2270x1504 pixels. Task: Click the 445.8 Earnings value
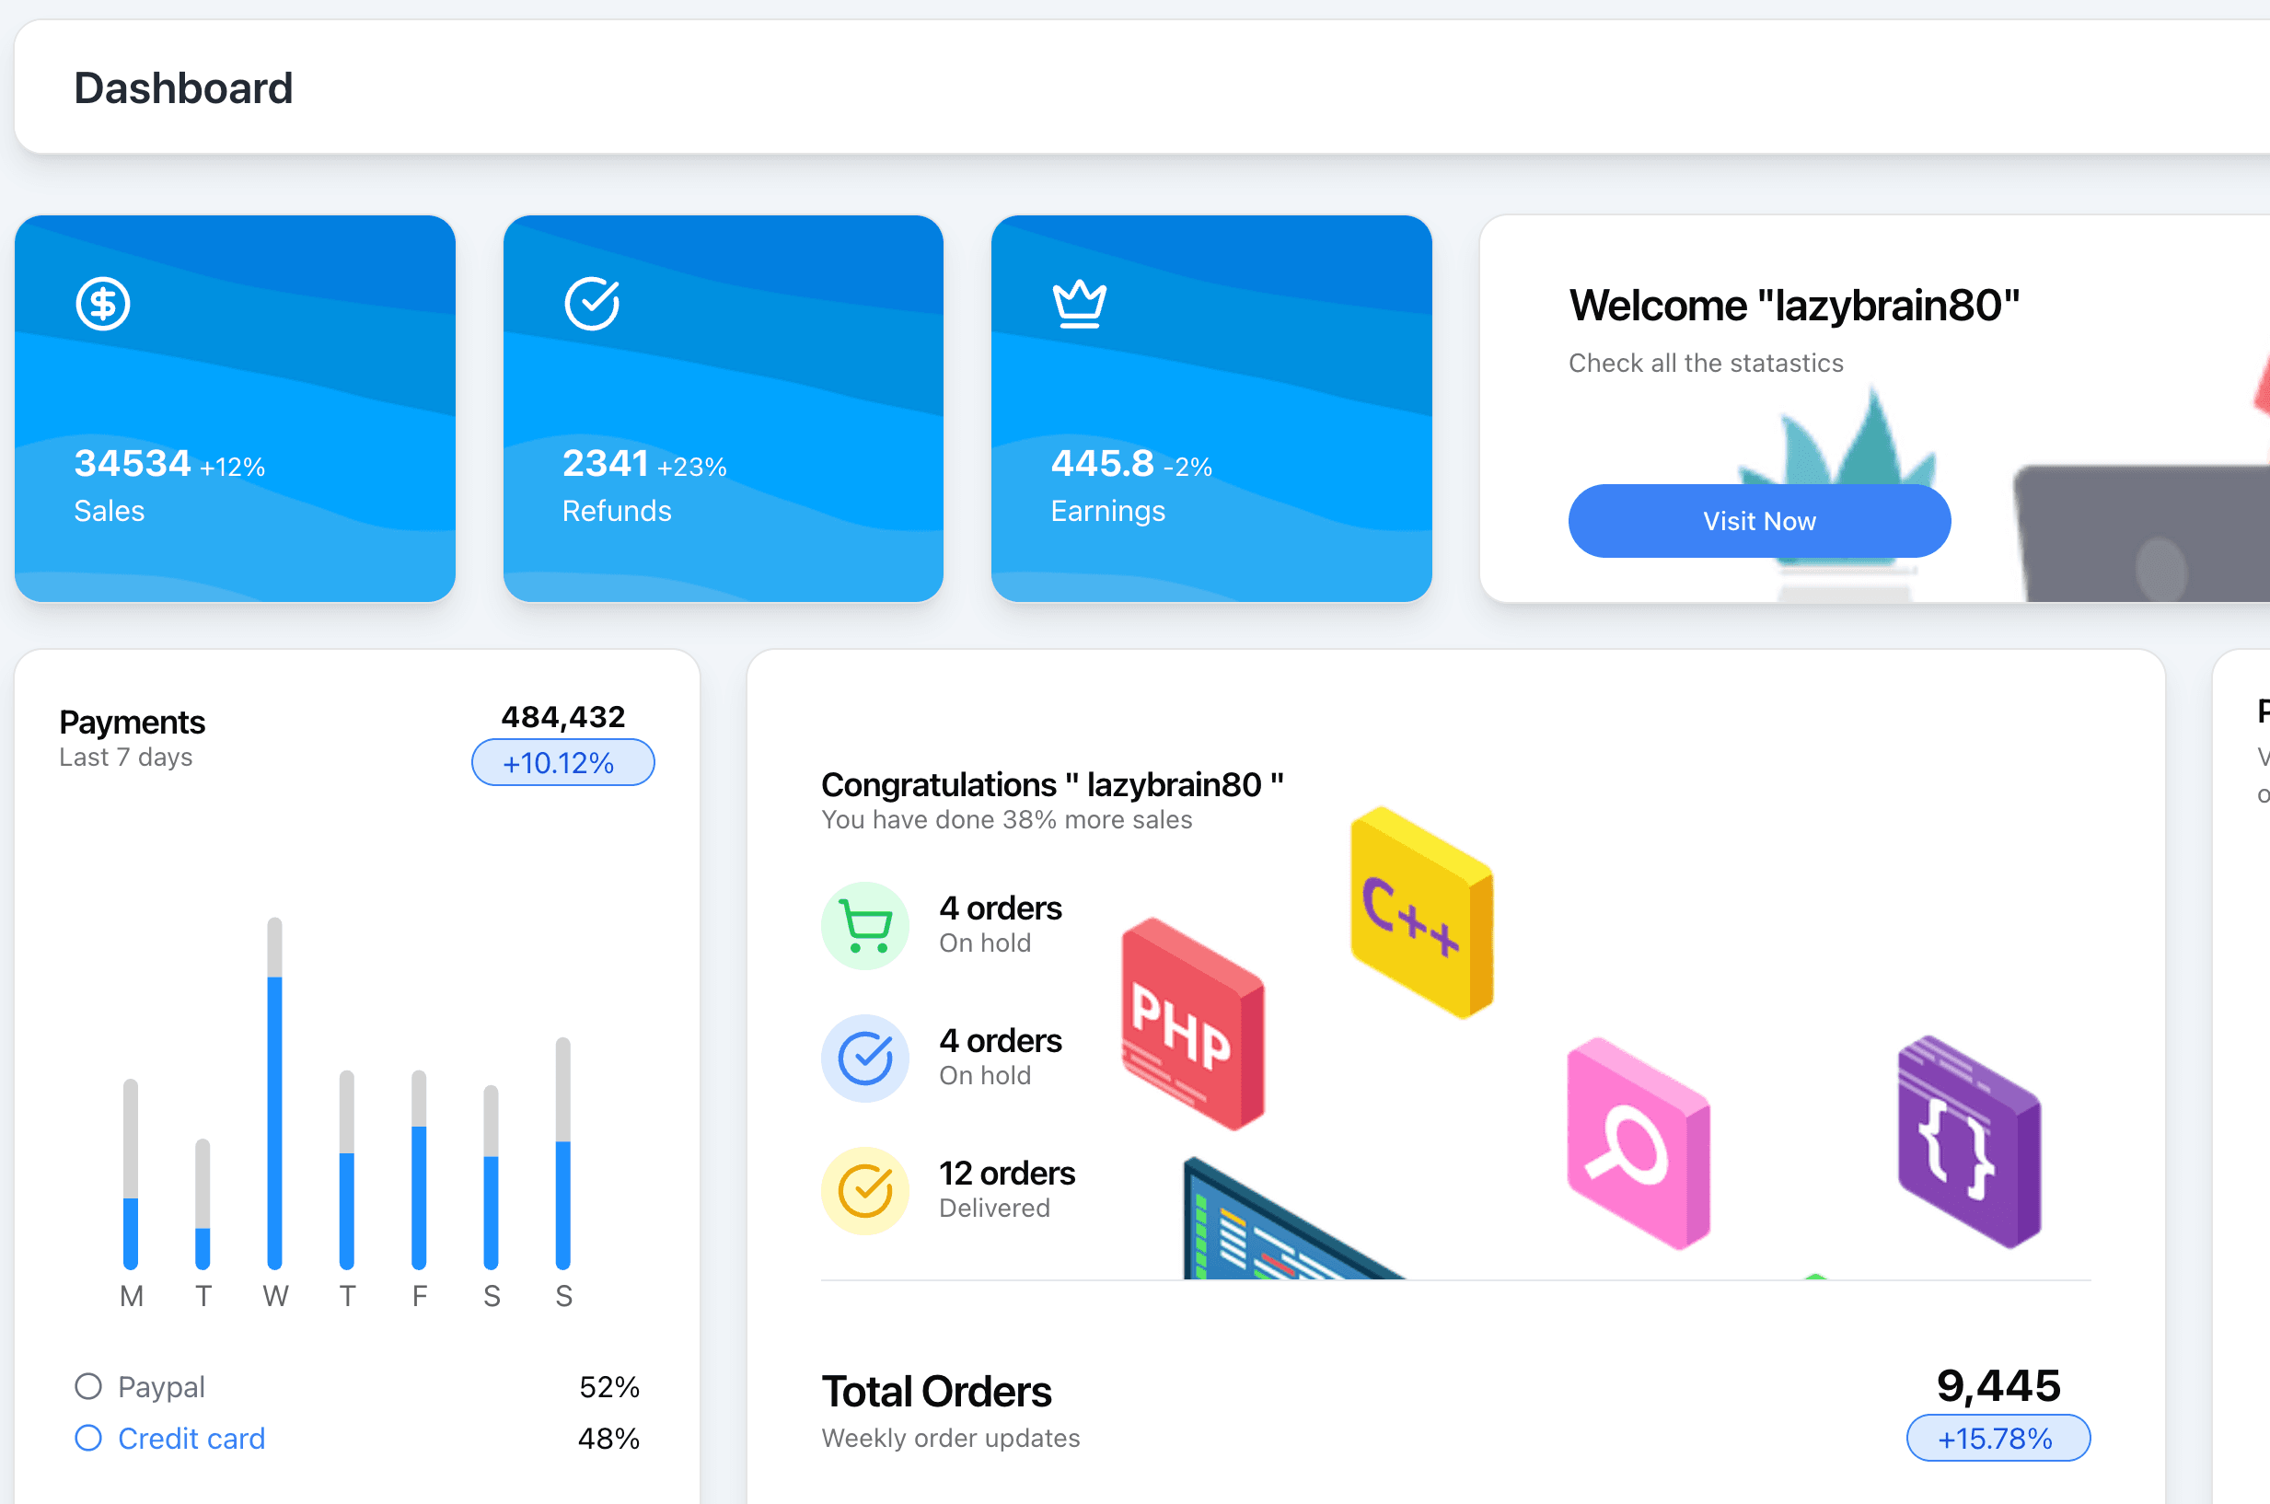click(1102, 463)
